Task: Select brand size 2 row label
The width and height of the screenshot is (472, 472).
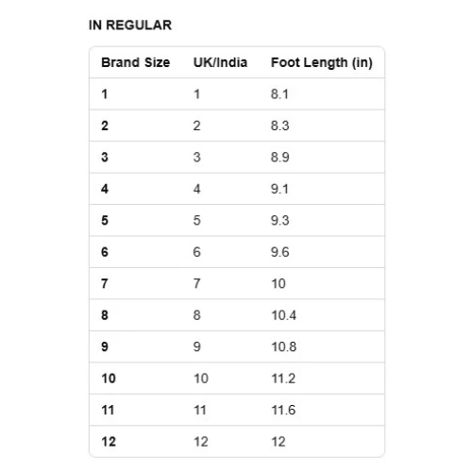Action: click(x=105, y=126)
